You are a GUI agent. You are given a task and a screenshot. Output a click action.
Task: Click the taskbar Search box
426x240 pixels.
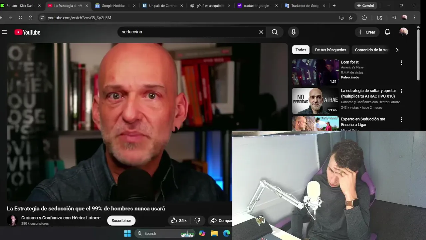[165, 233]
